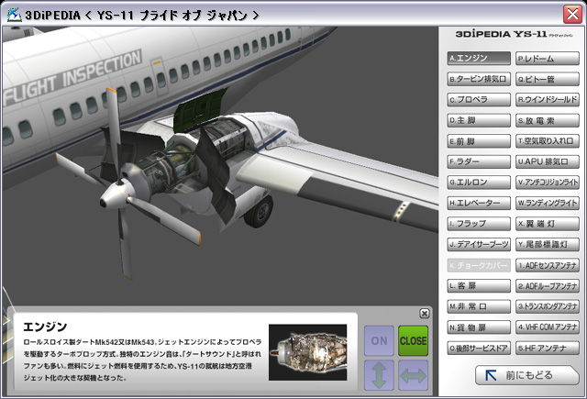This screenshot has width=587, height=399.
Task: Open the X.翼端灯 entry
Action: point(548,224)
